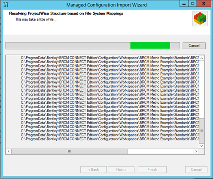Click the green progress bar segment
Image resolution: width=213 pixels, height=179 pixels.
click(x=150, y=46)
